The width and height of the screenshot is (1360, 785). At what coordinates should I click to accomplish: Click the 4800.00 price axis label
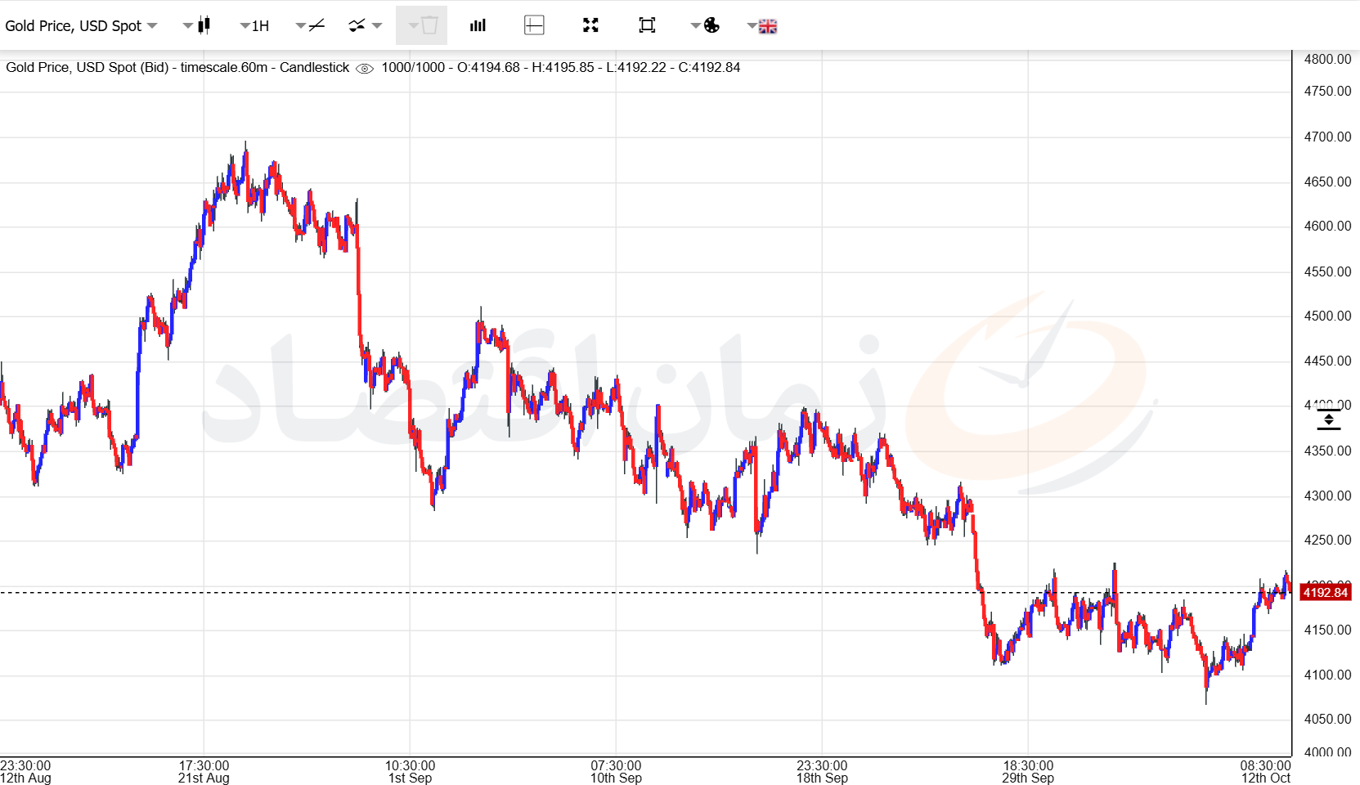click(x=1327, y=59)
